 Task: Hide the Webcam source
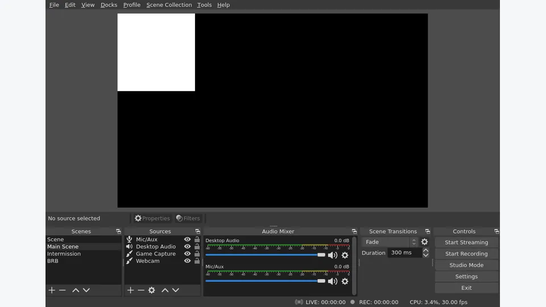click(x=187, y=261)
